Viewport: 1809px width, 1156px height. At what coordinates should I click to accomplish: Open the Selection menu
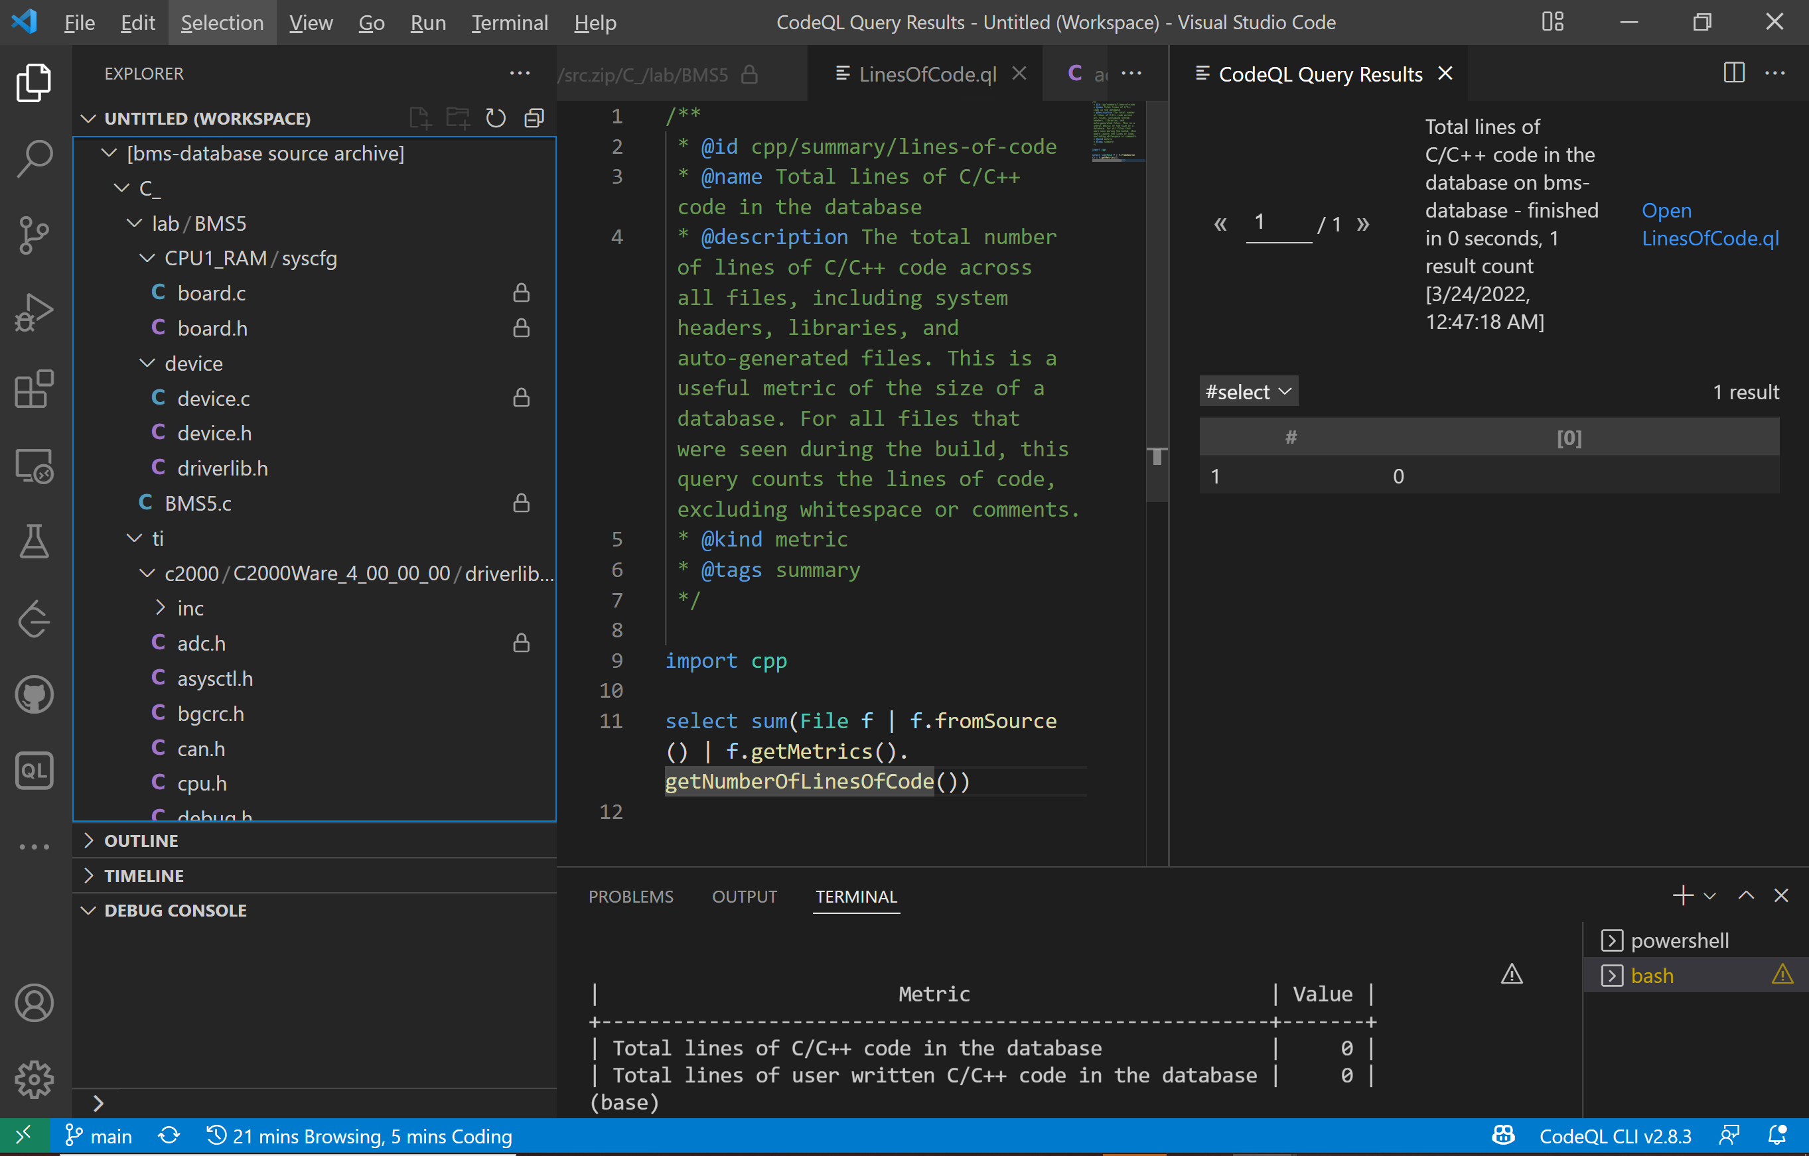(x=222, y=23)
